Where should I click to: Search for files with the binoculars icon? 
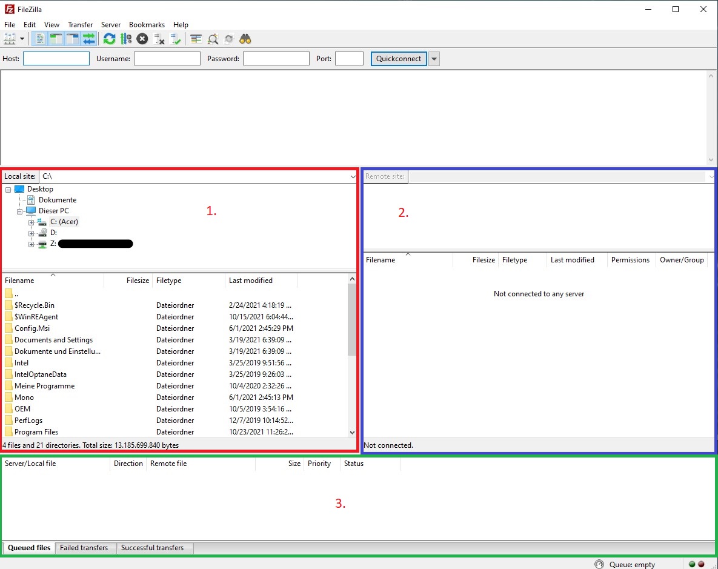coord(245,39)
